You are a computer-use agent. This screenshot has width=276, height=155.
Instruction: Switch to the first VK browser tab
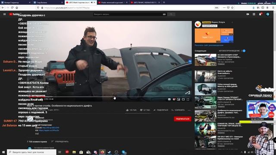coord(16,3)
